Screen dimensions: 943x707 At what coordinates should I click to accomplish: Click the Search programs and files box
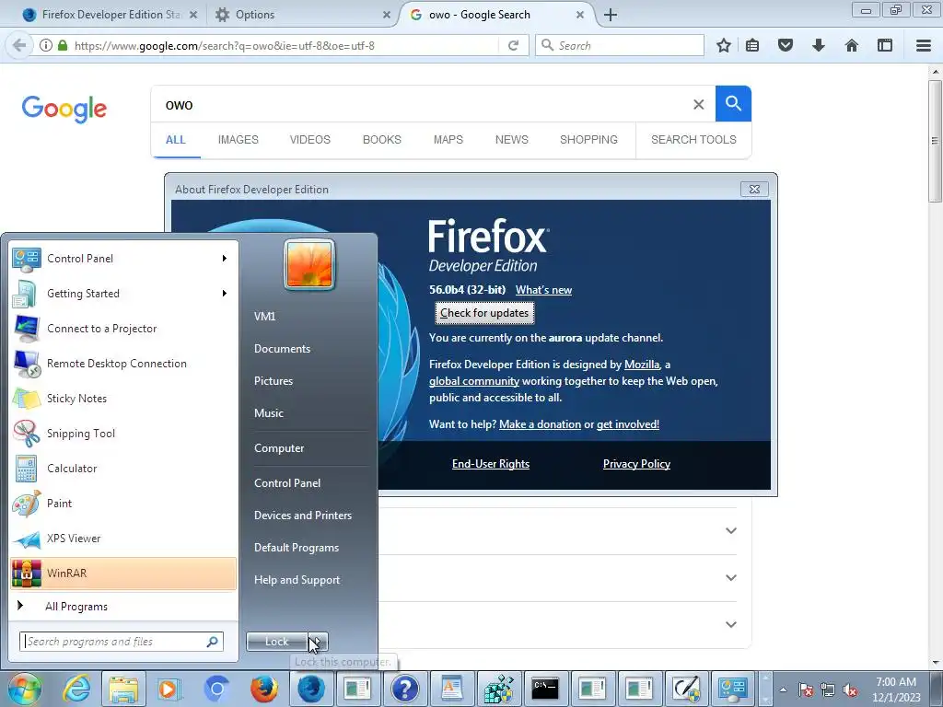click(122, 642)
